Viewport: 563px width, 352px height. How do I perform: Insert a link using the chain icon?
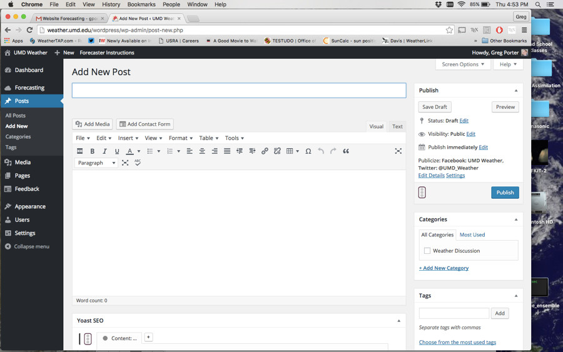coord(265,151)
